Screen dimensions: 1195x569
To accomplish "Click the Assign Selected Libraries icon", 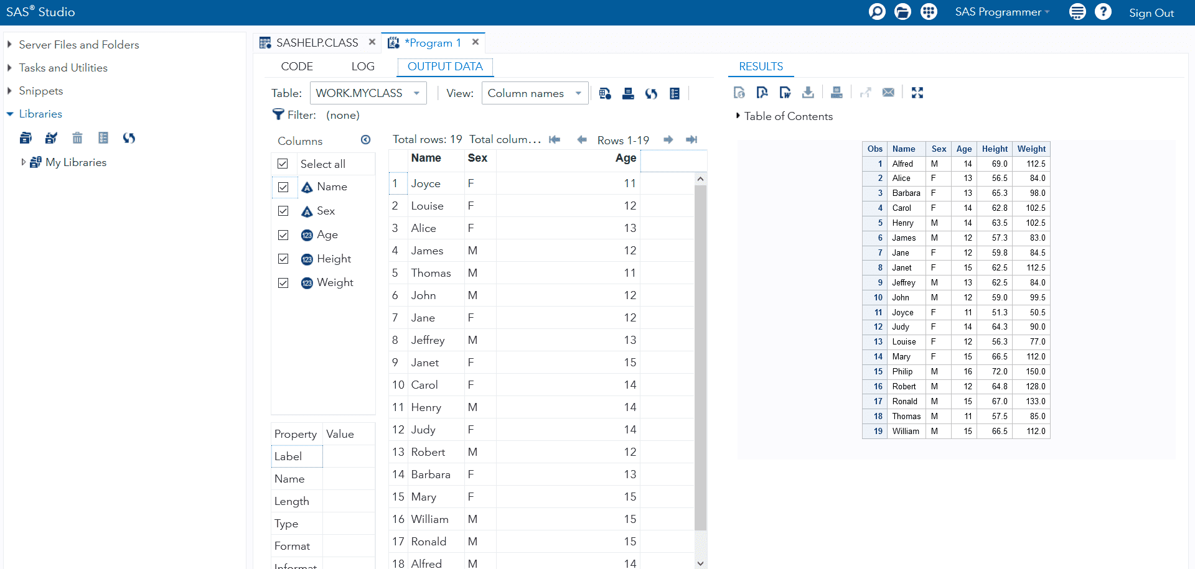I will click(x=51, y=138).
